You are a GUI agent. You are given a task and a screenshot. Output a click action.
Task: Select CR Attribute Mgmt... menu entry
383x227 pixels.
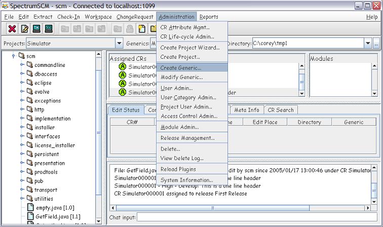(x=192, y=27)
